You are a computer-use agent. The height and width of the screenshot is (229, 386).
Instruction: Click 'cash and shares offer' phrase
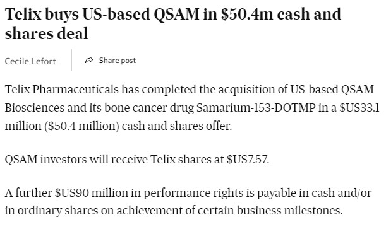176,126
